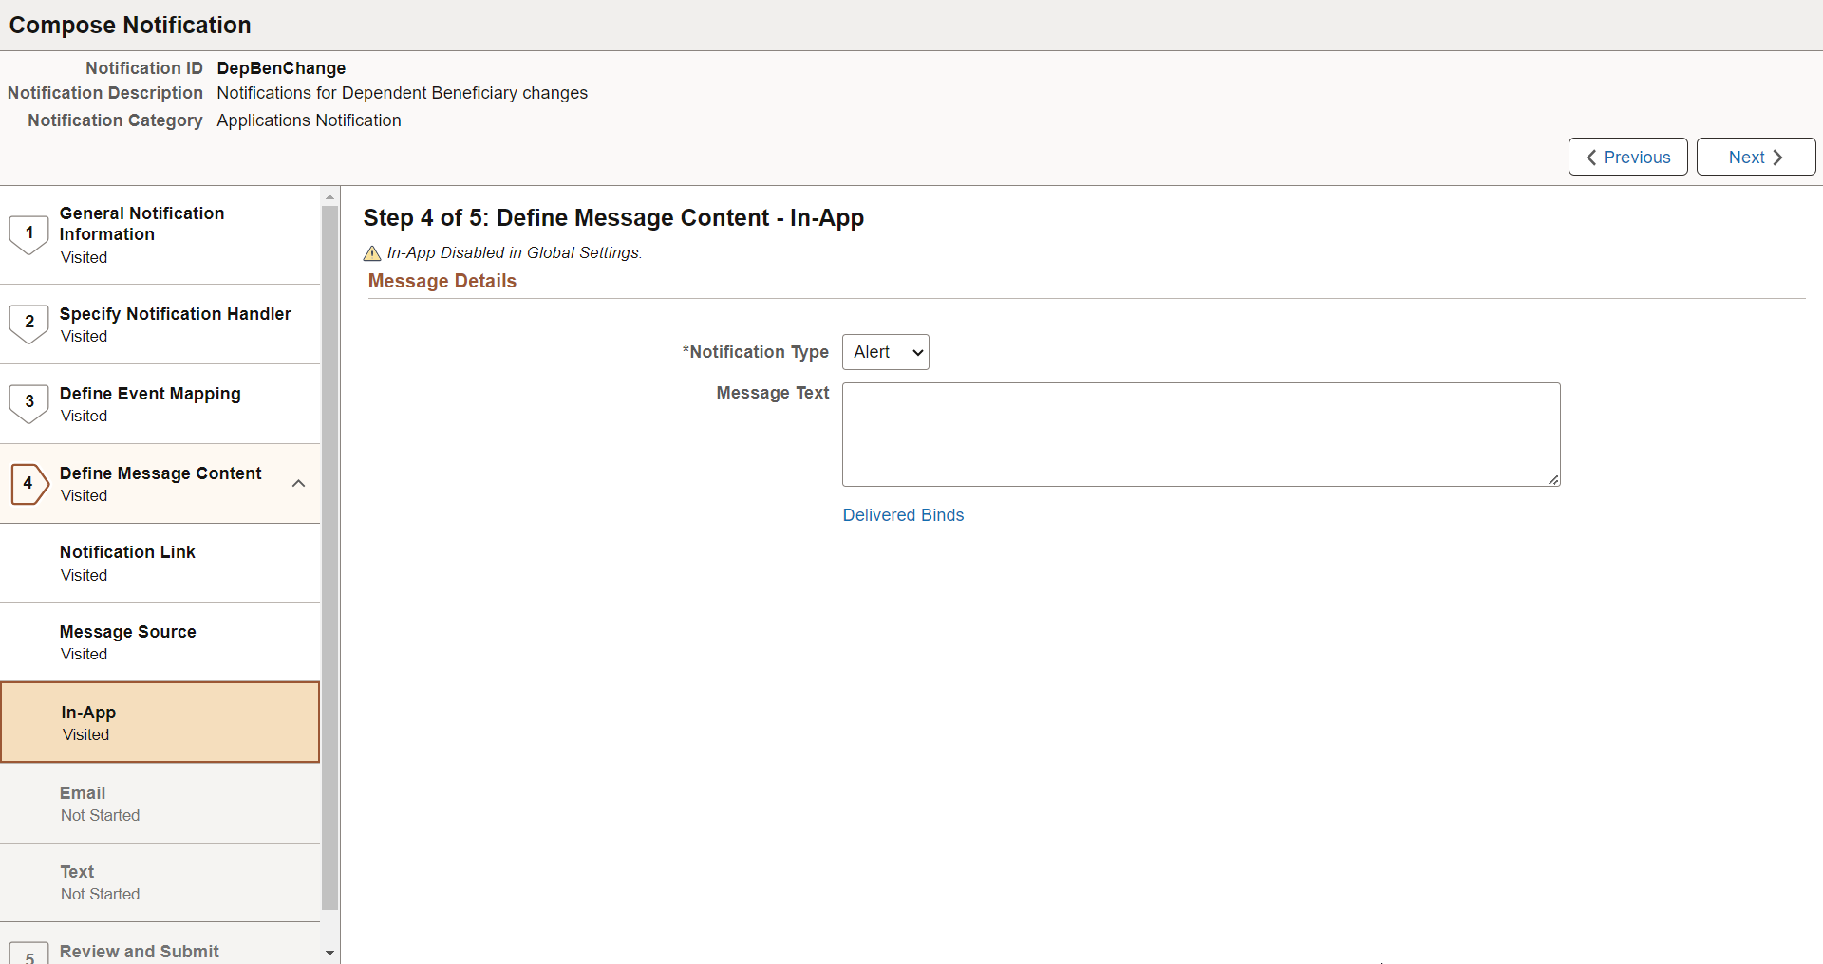Viewport: 1823px width, 964px height.
Task: Click the Compose Notification page title
Action: pos(130,25)
